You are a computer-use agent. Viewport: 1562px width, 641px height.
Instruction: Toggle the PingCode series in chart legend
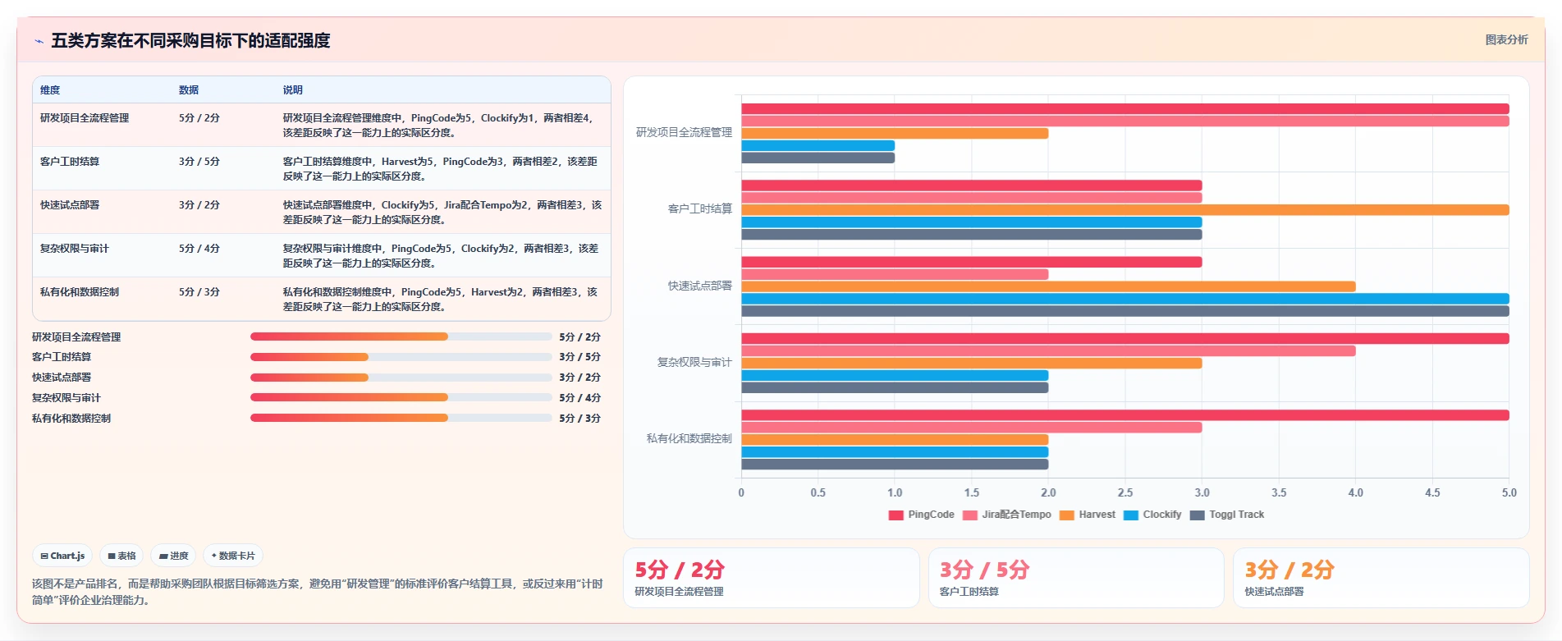tap(921, 515)
